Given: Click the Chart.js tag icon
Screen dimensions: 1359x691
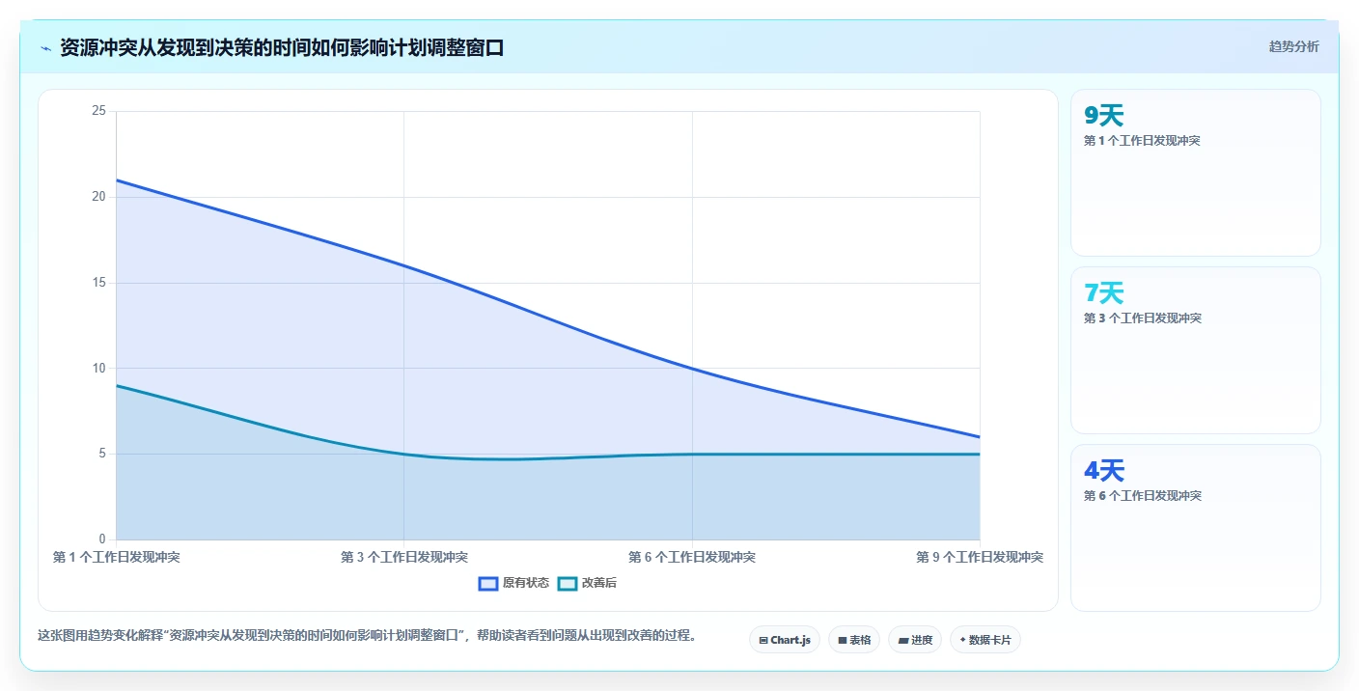Looking at the screenshot, I should [x=763, y=641].
